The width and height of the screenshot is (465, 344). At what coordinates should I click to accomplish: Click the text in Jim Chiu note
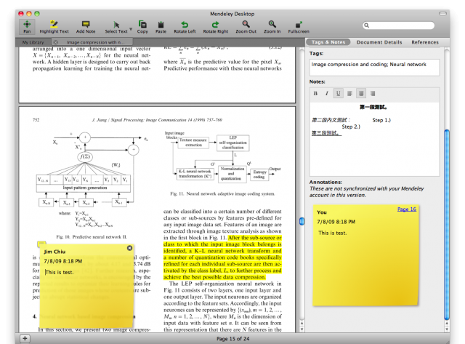pyautogui.click(x=60, y=272)
